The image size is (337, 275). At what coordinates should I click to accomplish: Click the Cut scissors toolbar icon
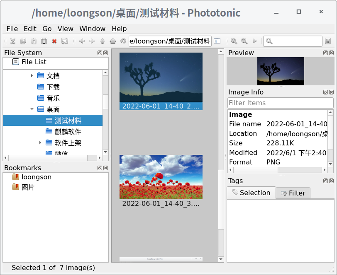point(13,41)
